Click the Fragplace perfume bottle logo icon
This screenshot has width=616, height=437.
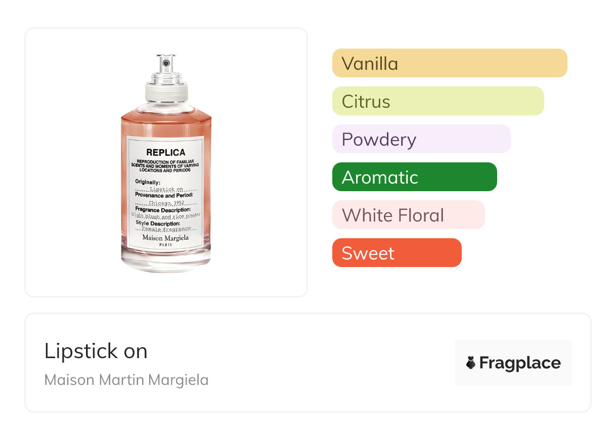coord(471,363)
